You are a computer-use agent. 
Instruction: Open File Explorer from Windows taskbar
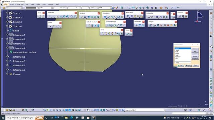click(66, 118)
